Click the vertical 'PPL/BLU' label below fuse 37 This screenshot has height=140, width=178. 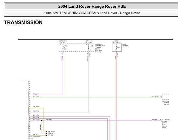coord(62,59)
